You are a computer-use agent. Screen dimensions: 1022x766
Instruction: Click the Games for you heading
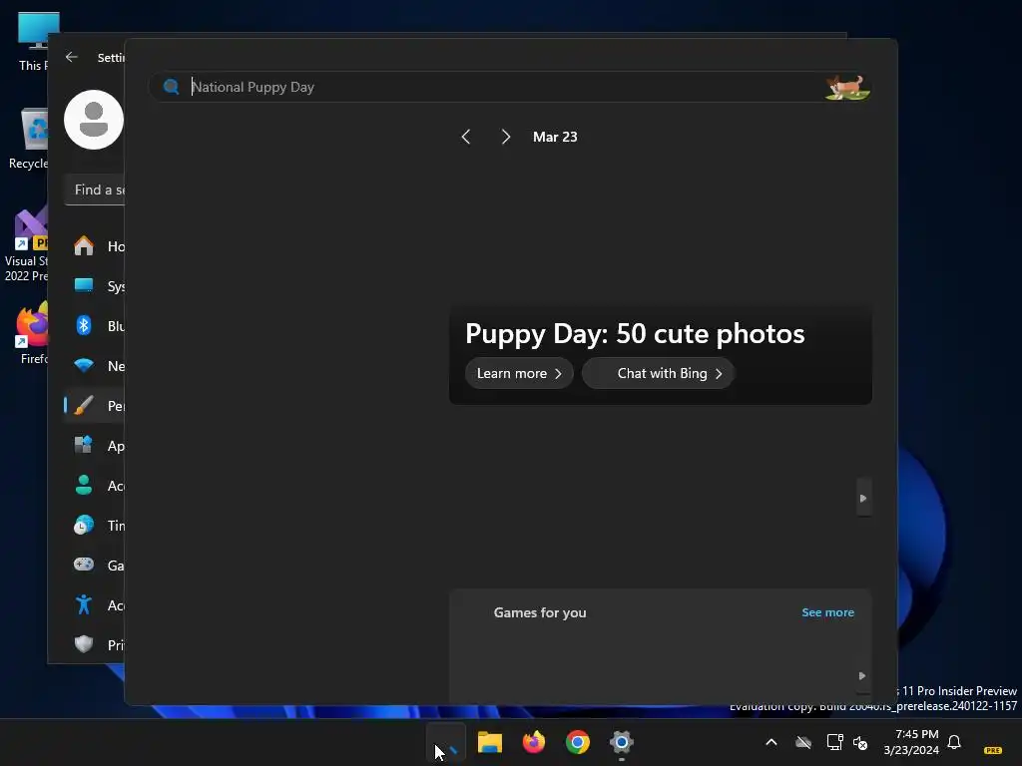[540, 613]
